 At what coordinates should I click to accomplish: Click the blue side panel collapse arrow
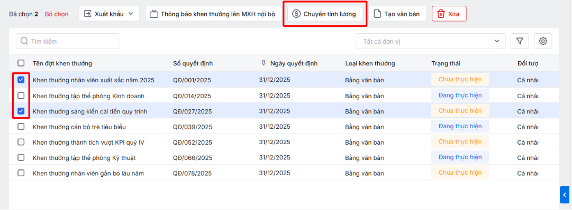(565, 195)
